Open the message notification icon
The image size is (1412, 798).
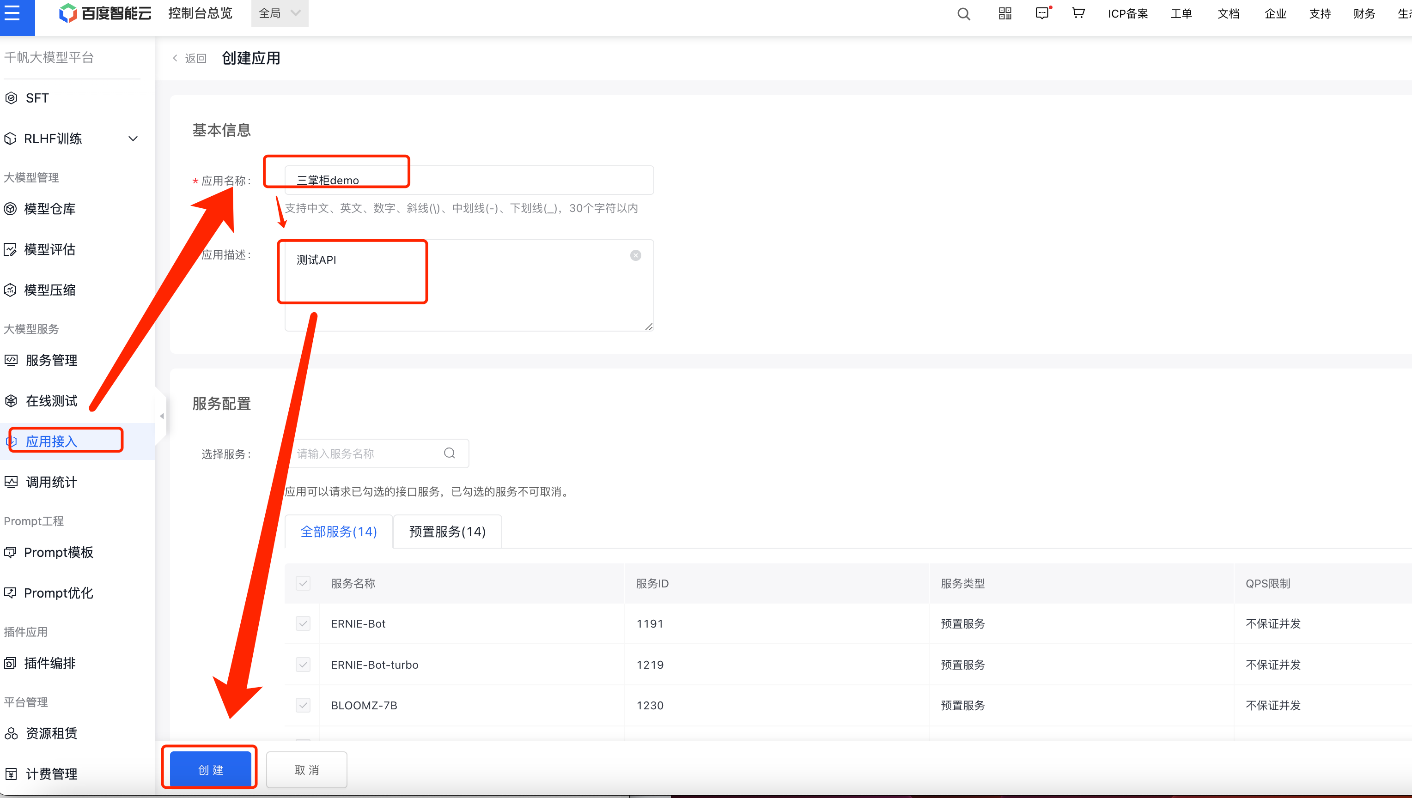[1042, 13]
